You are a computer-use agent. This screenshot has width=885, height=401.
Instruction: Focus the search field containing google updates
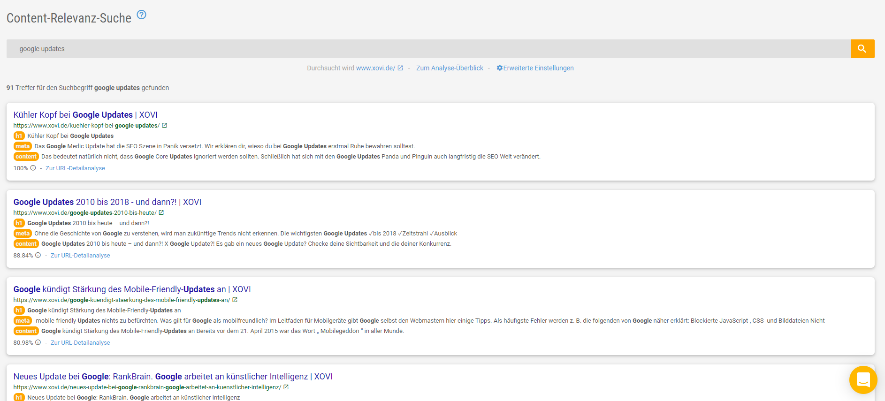coord(428,49)
